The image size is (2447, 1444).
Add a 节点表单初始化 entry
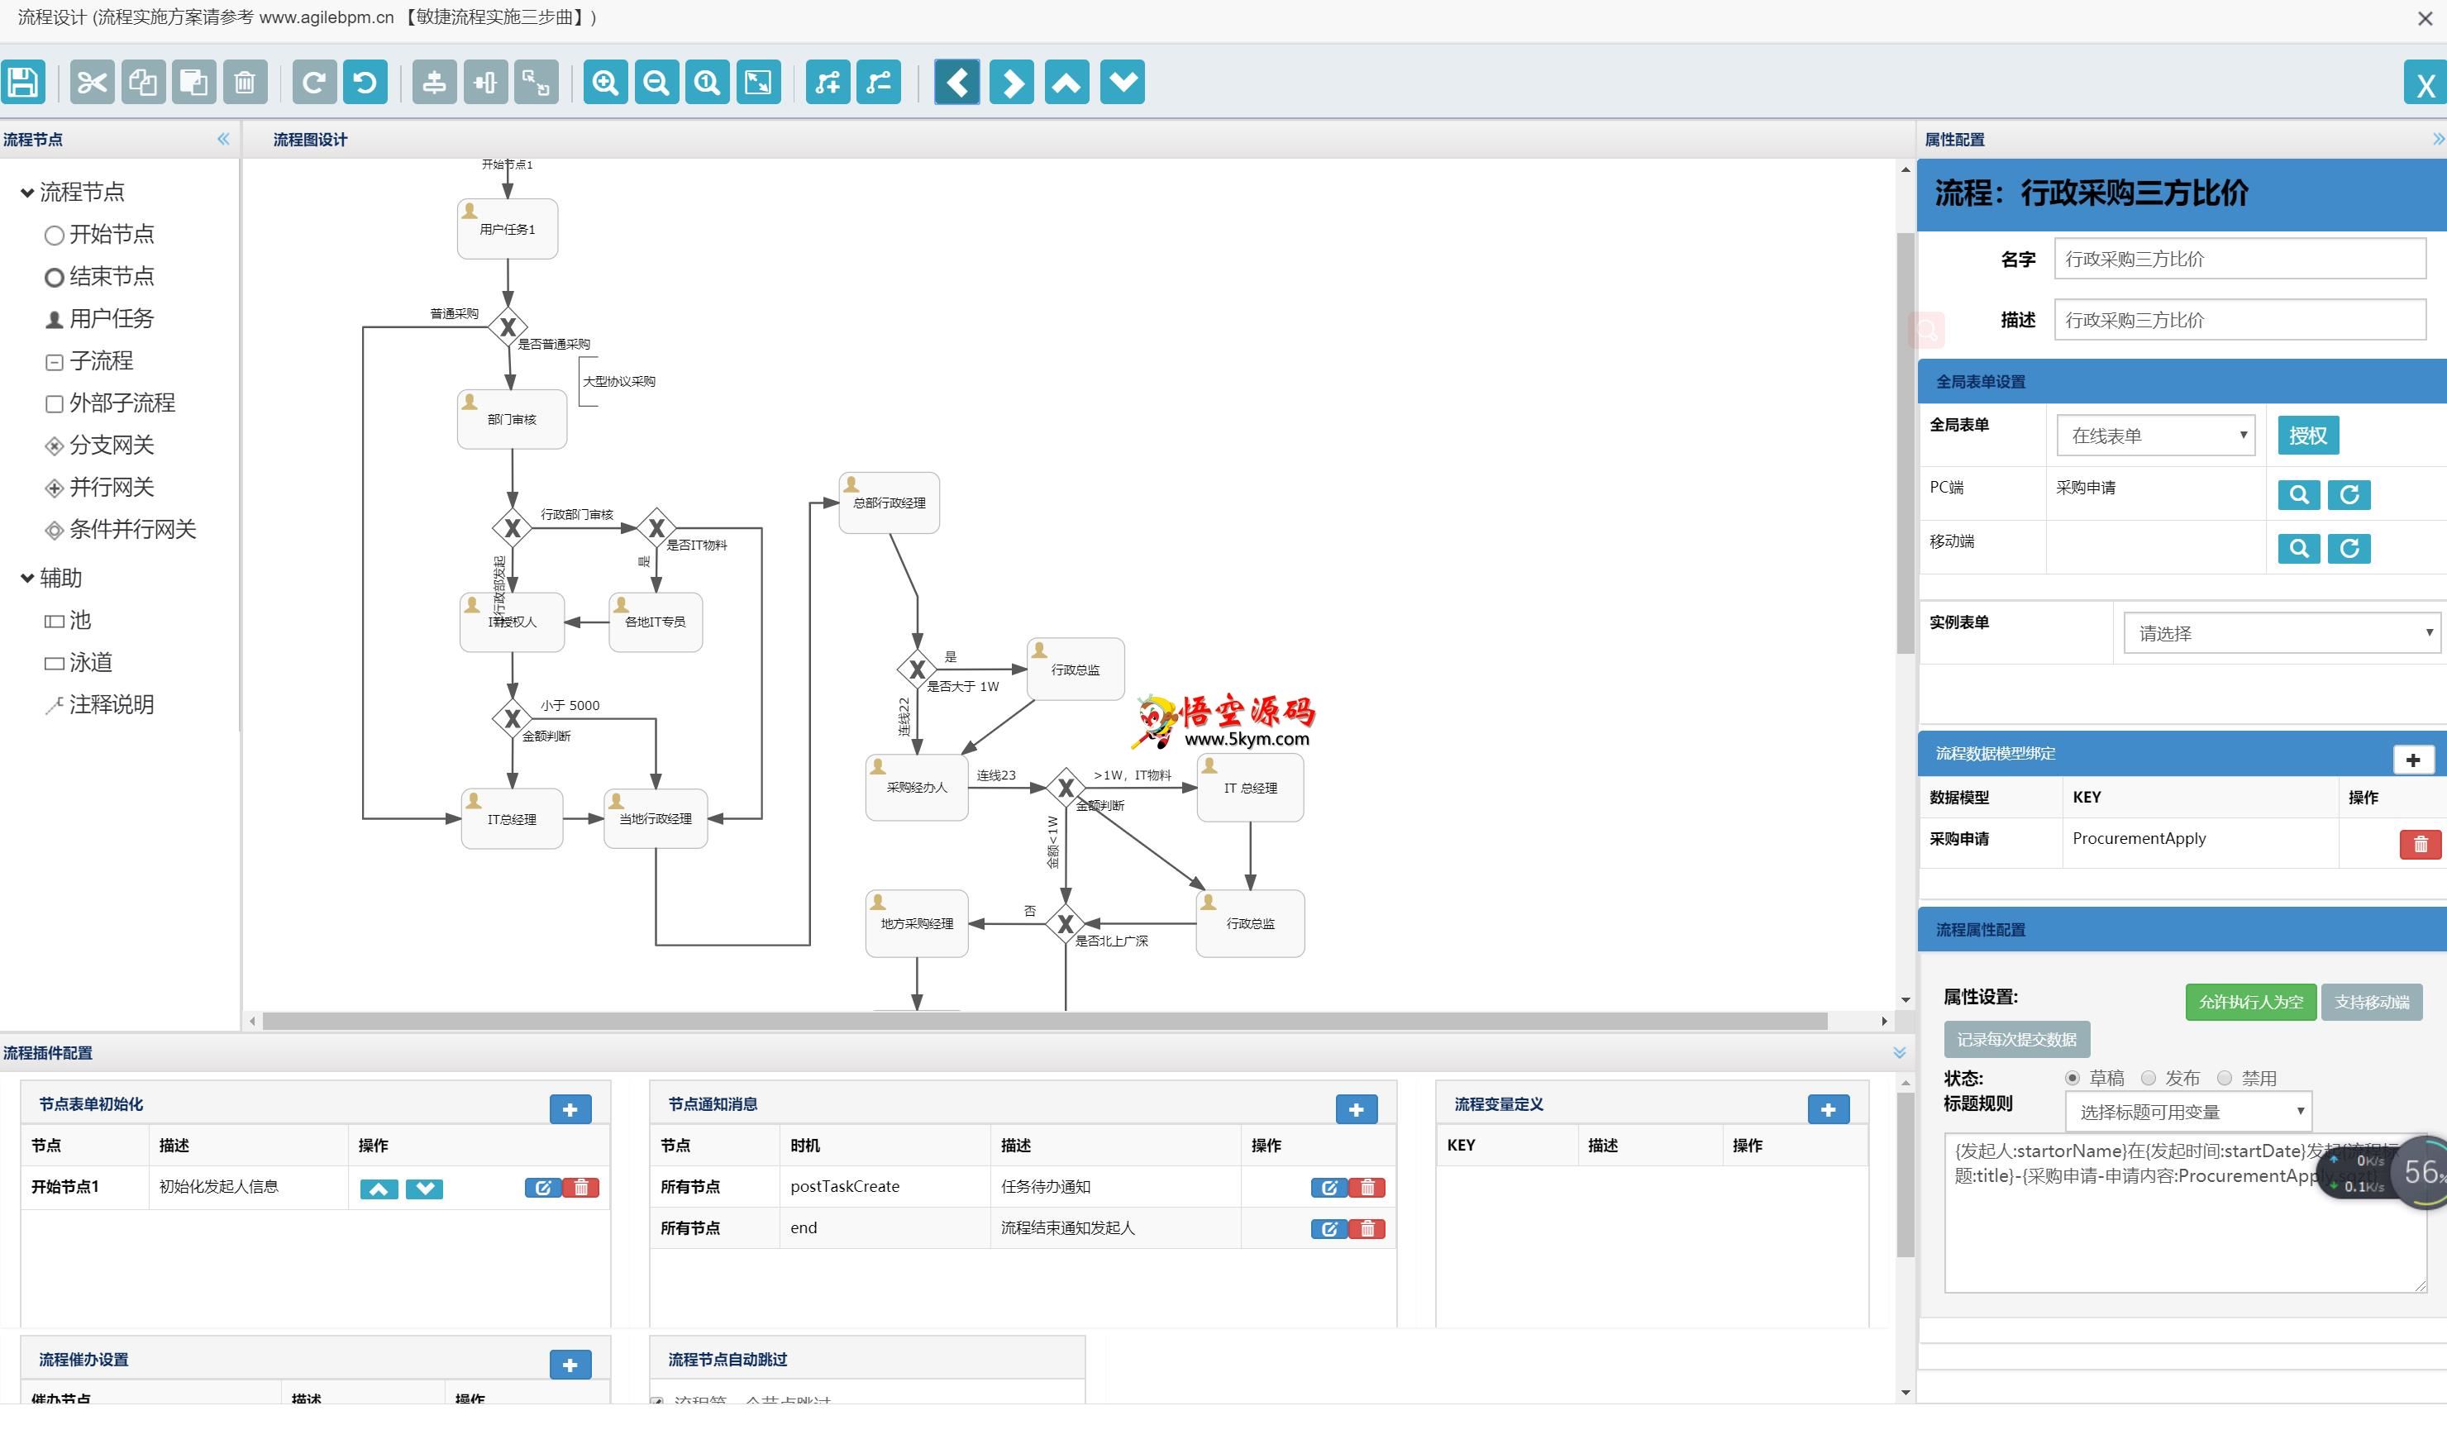click(570, 1109)
